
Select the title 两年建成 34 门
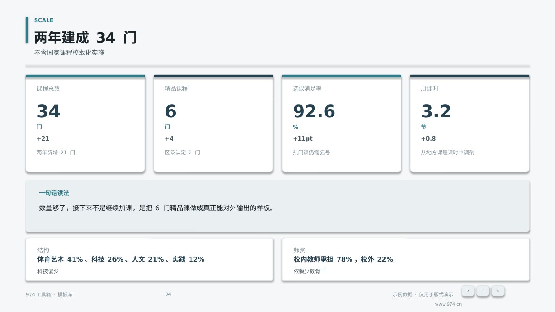(86, 37)
